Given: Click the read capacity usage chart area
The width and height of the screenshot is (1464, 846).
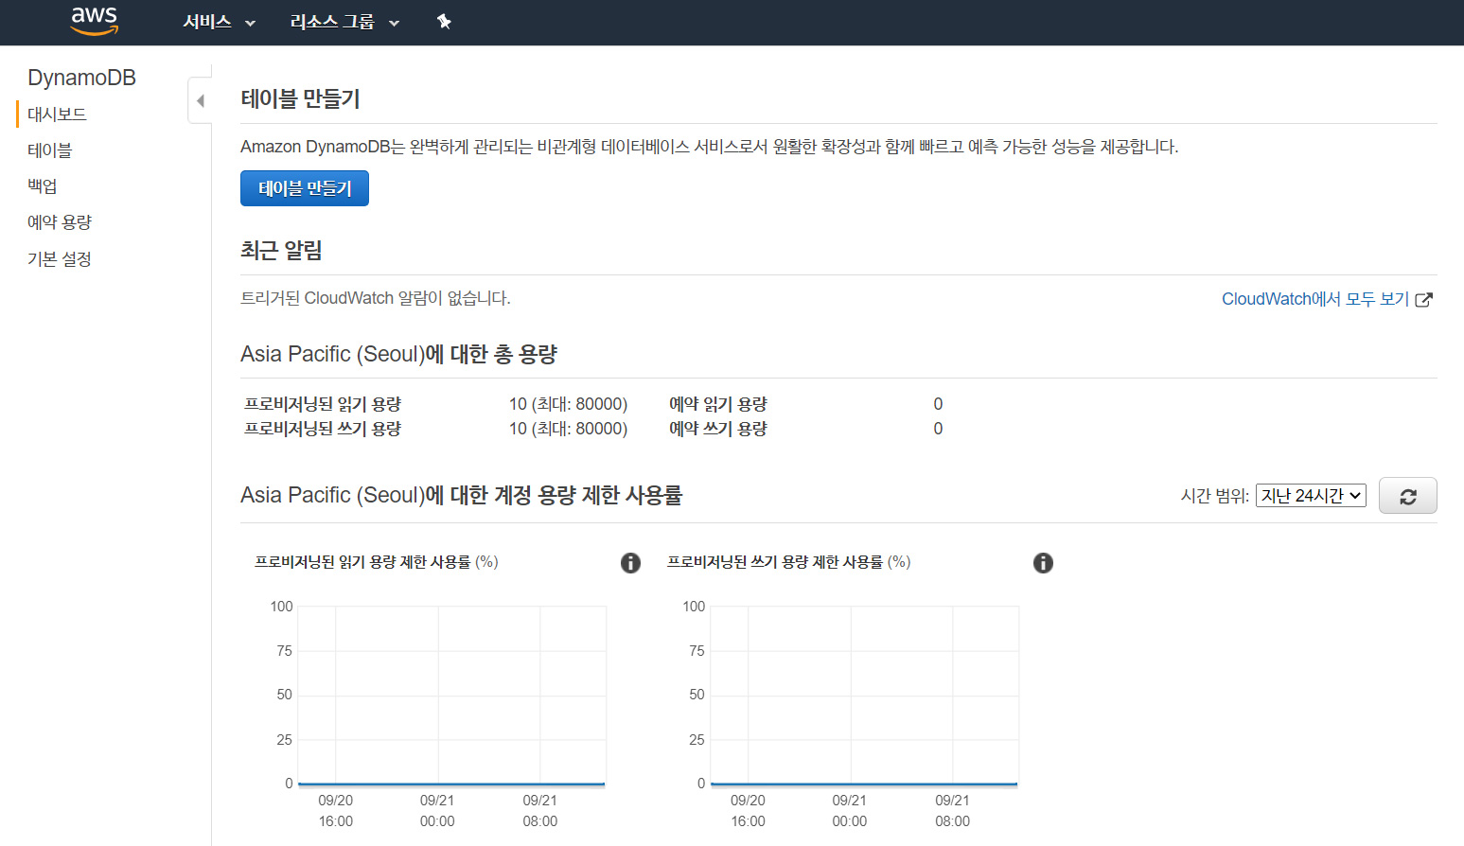Looking at the screenshot, I should tap(451, 696).
